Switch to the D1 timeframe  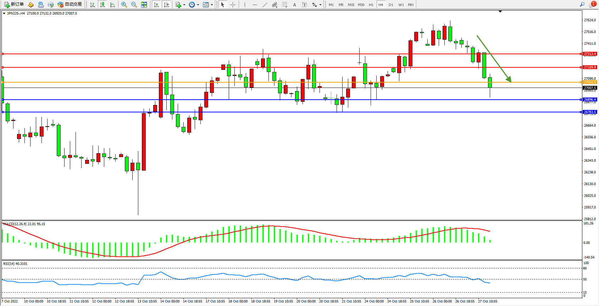(391, 5)
